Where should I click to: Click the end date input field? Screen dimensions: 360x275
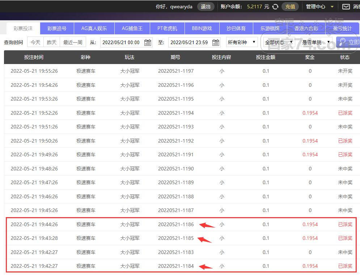coord(189,42)
